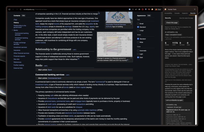
Task: Go to Financial exports in Contents
Action: (19, 56)
